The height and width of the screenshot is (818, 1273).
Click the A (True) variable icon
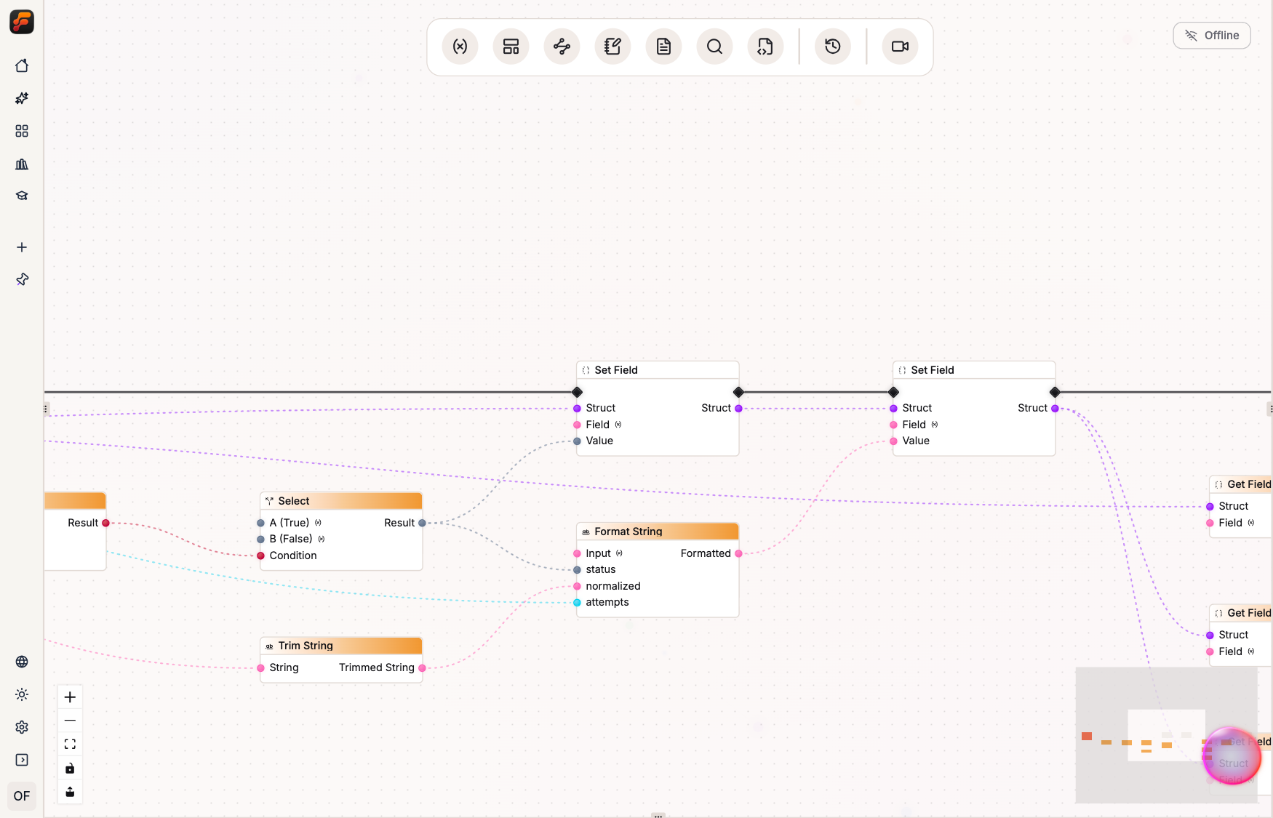[318, 523]
